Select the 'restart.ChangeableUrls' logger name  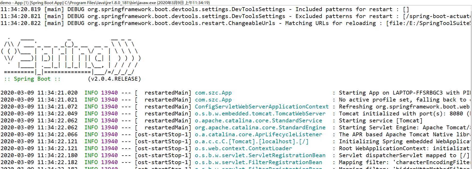tap(239, 23)
